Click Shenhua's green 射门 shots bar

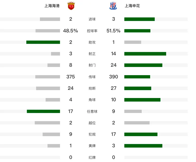point(143,65)
